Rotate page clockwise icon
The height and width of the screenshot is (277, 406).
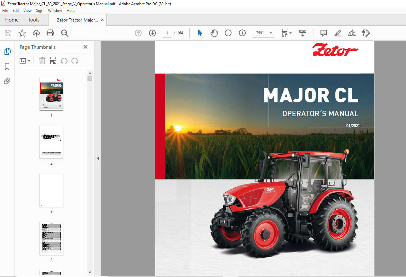tap(75, 61)
